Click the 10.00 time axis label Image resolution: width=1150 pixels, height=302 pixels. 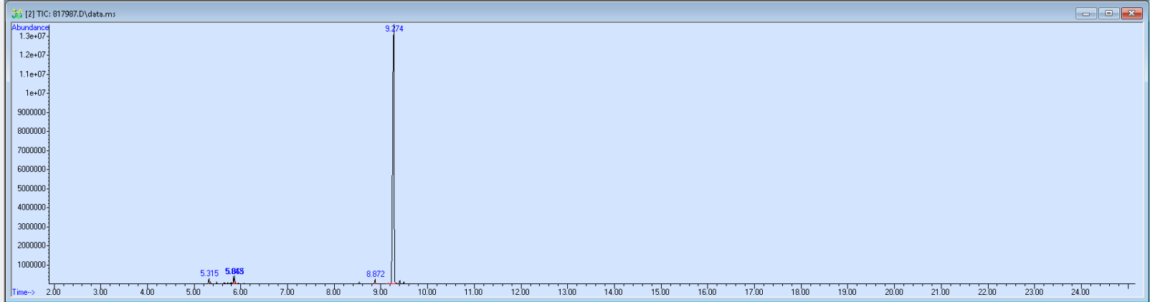tap(427, 292)
